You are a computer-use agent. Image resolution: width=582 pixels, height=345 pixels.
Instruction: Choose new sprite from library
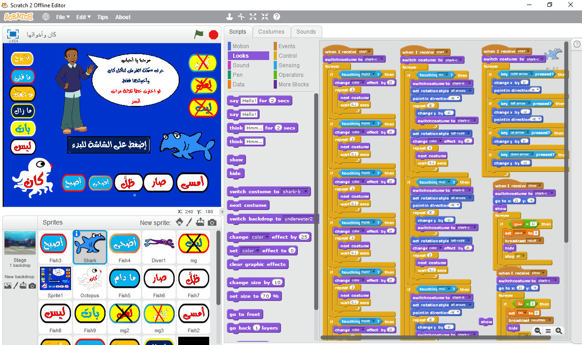(x=180, y=222)
